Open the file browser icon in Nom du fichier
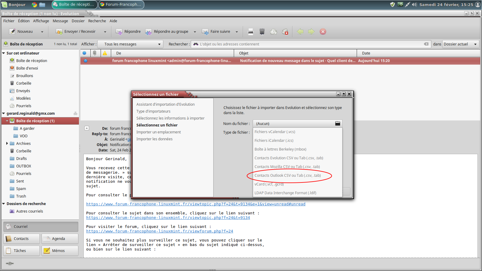The image size is (482, 271). click(x=338, y=123)
